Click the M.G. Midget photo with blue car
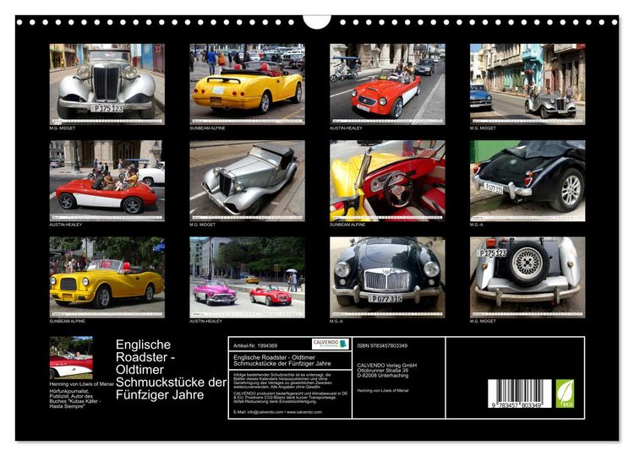 tap(527, 84)
